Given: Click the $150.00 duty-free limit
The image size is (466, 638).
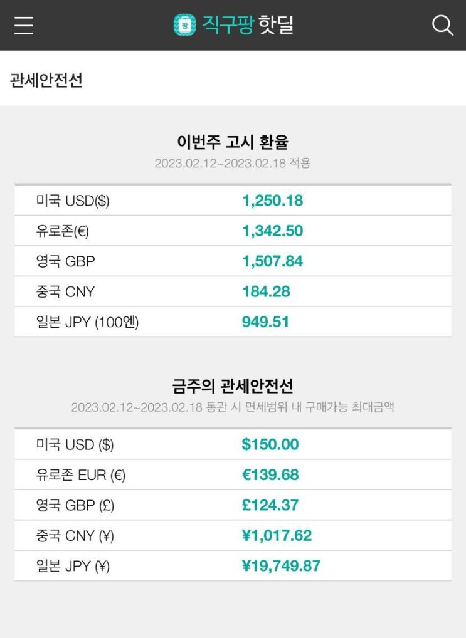Looking at the screenshot, I should tap(270, 444).
